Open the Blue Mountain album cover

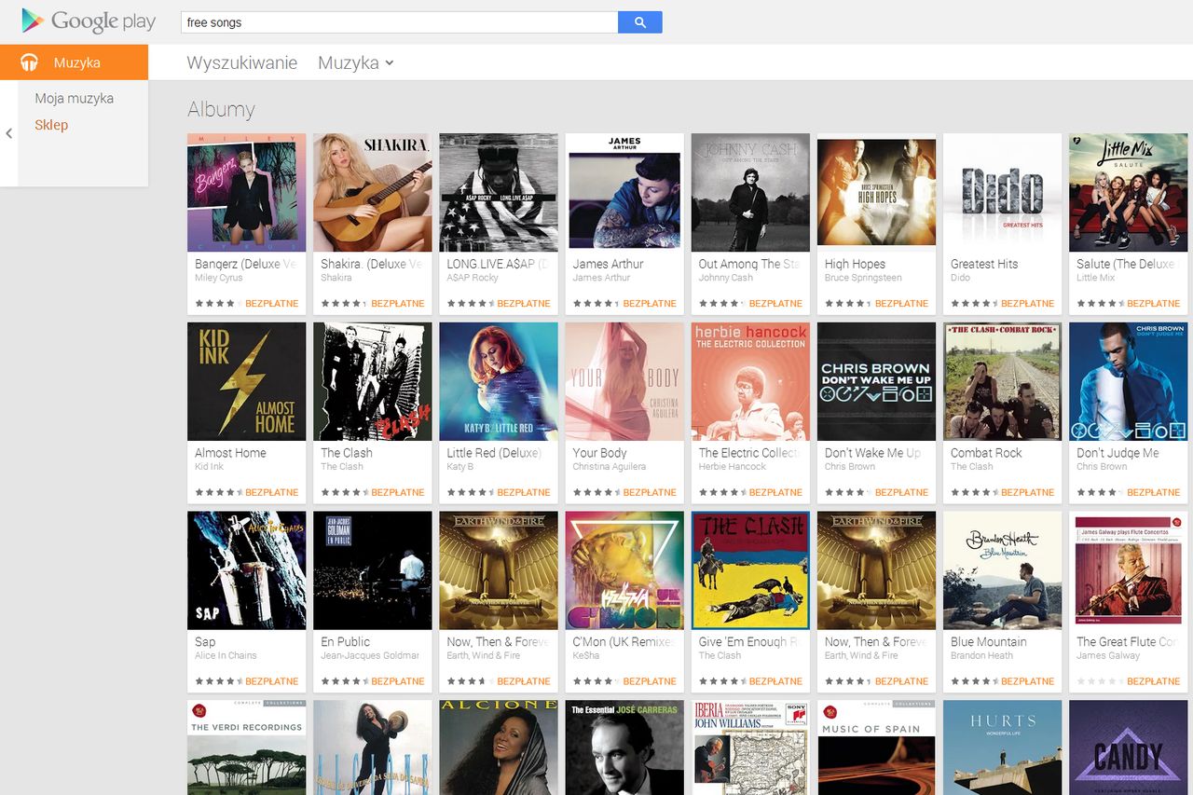[x=1003, y=570]
